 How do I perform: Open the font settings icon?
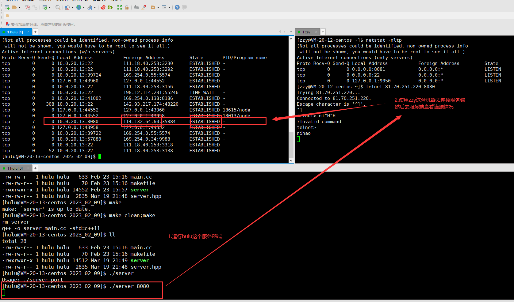coord(90,7)
